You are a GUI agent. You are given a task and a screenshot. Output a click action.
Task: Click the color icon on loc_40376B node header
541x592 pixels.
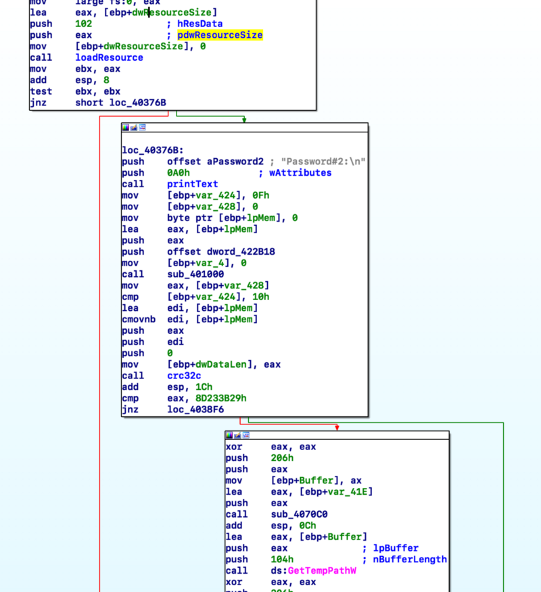(125, 128)
